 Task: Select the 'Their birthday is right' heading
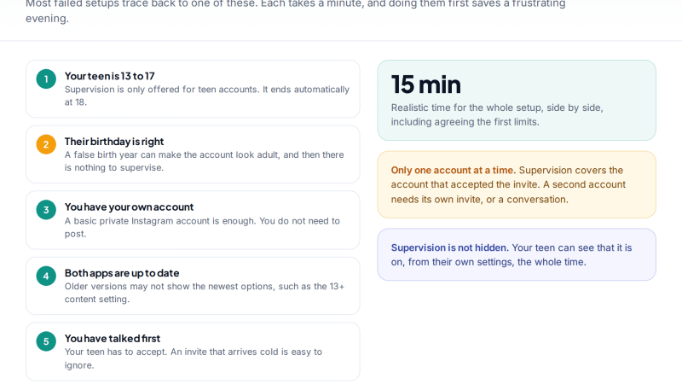114,142
